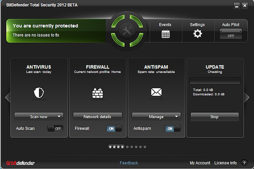Click the Antispam envelope icon
The image size is (254, 169).
click(x=156, y=92)
